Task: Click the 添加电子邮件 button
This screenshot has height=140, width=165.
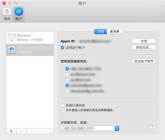Action: click(144, 61)
